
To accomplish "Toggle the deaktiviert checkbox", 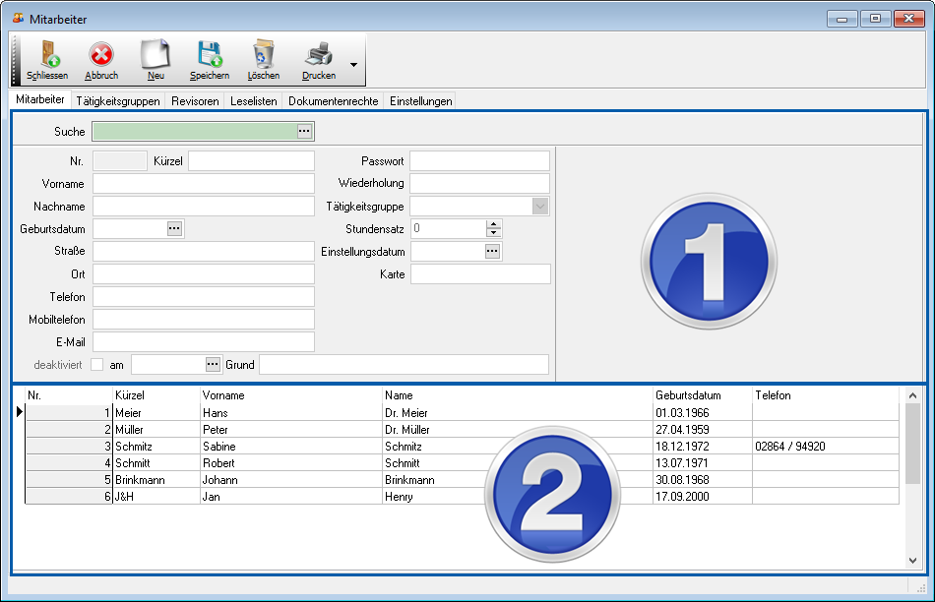I will coord(96,365).
